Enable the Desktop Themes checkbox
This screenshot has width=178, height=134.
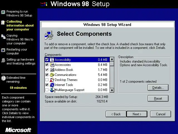(x=47, y=80)
